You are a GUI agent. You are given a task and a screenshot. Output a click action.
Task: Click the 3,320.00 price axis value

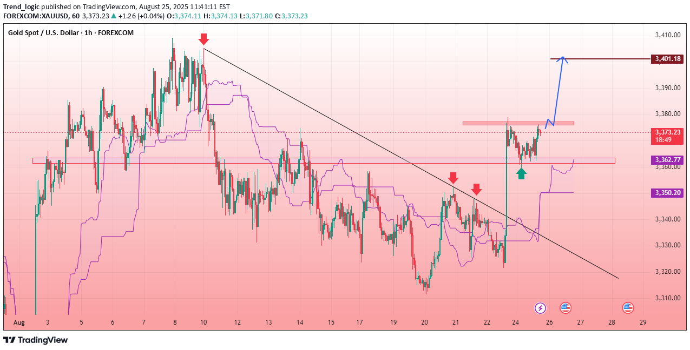[x=667, y=272]
